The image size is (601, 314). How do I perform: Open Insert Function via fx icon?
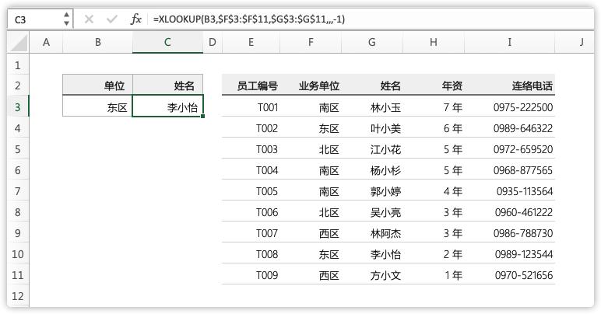click(136, 19)
